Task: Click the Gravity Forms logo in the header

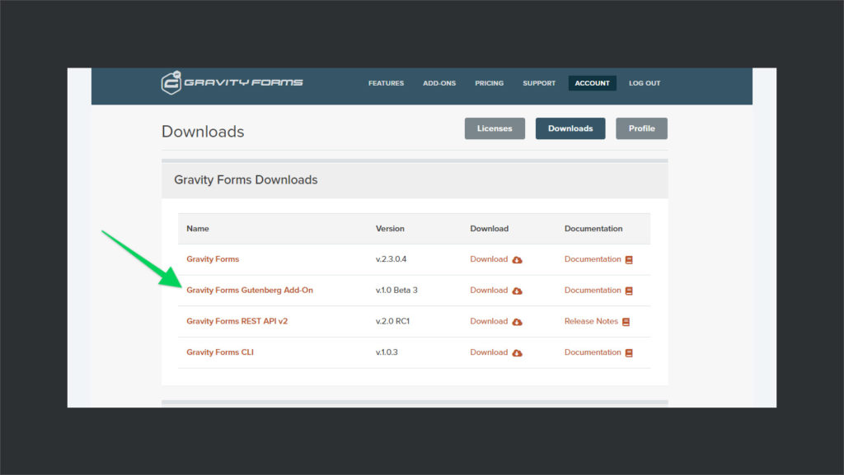Action: pyautogui.click(x=230, y=82)
